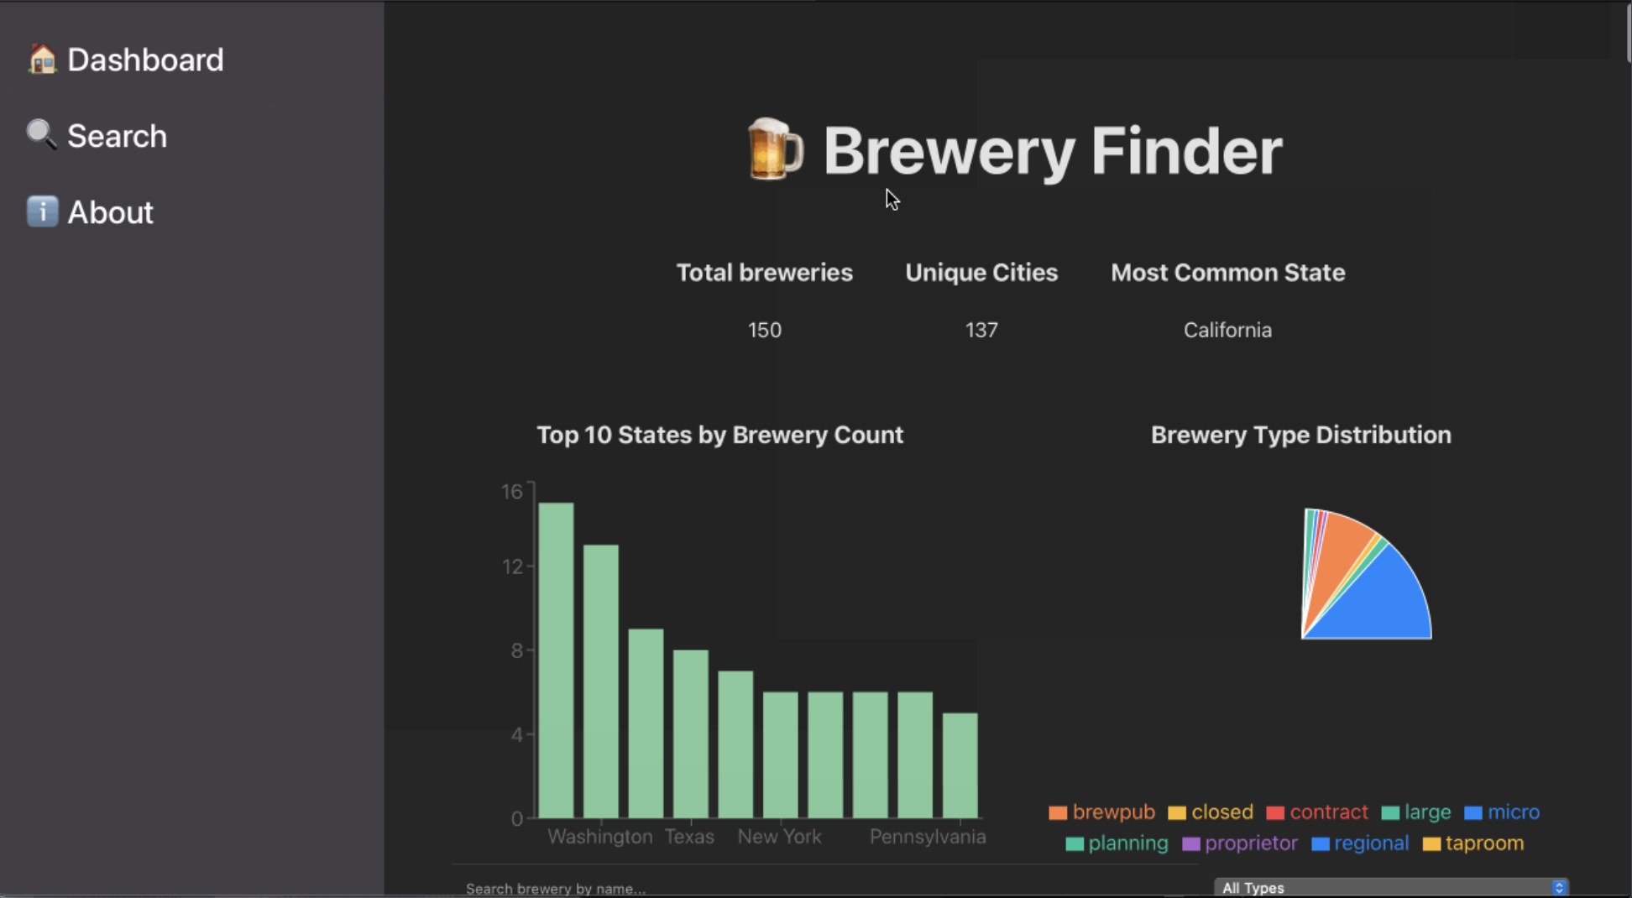1632x898 pixels.
Task: Click the proprietor purple legend swatch
Action: click(1191, 843)
